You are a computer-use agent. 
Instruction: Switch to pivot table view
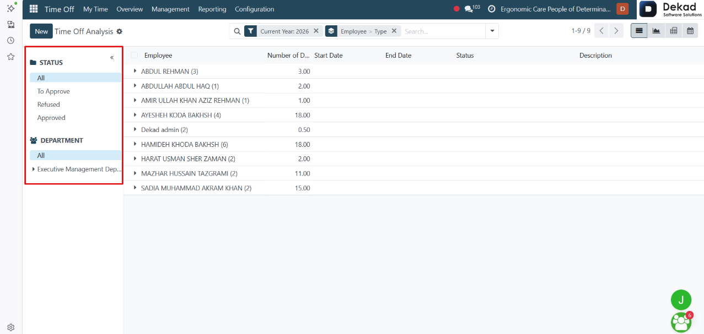[673, 31]
